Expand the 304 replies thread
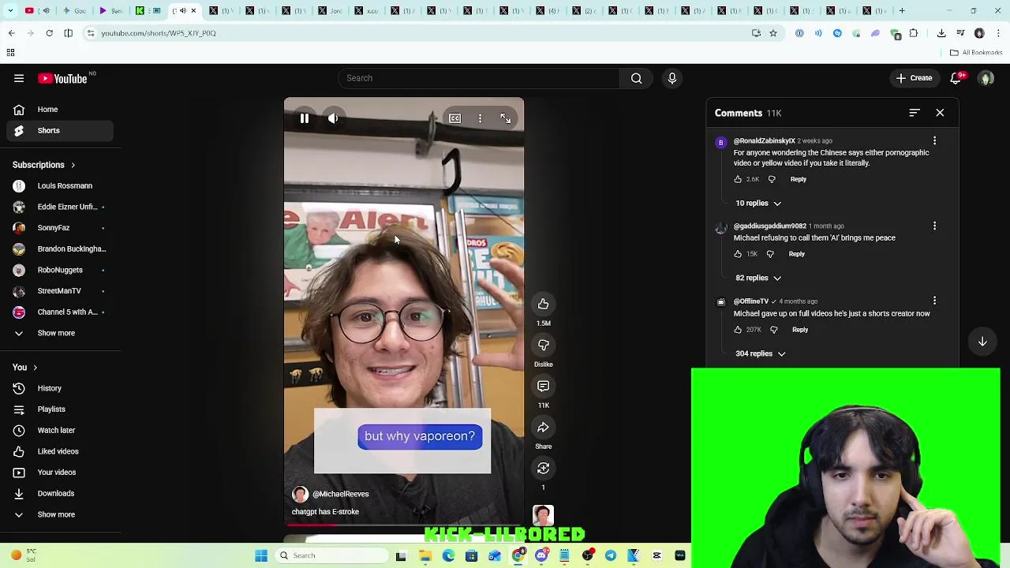 (x=761, y=353)
